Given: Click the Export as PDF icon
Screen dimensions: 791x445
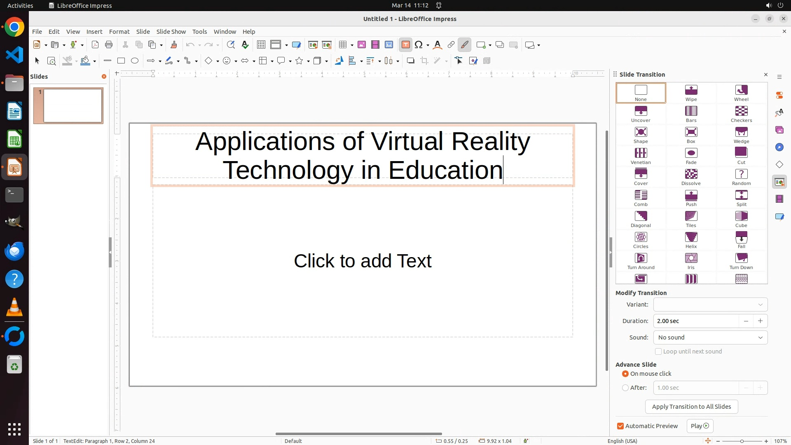Looking at the screenshot, I should point(95,45).
